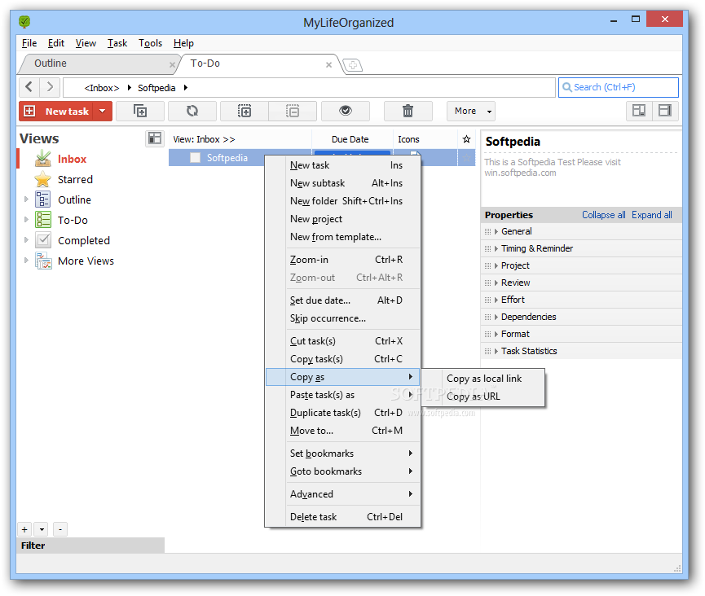Expand the Review properties section
This screenshot has width=705, height=596.
coord(496,283)
